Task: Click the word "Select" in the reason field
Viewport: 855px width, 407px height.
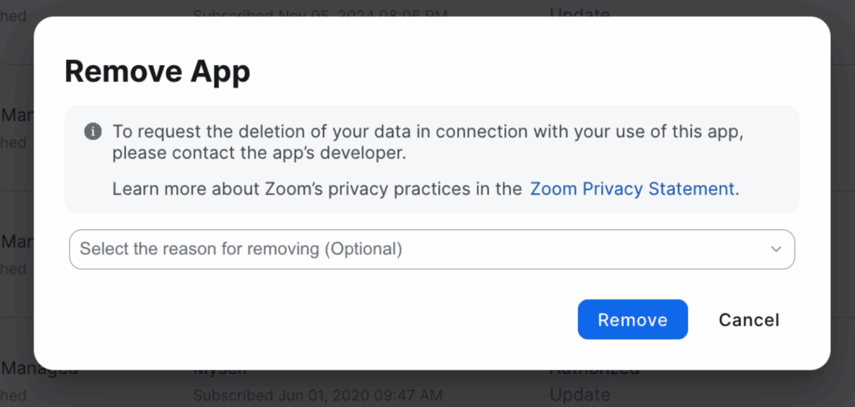Action: pyautogui.click(x=100, y=249)
